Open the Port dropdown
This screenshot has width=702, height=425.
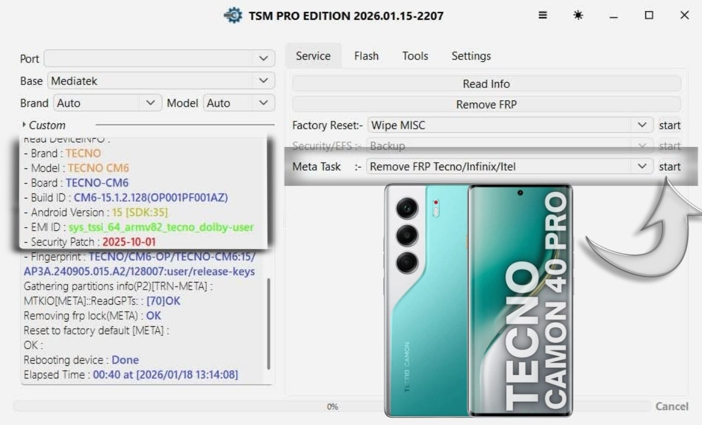tap(159, 58)
